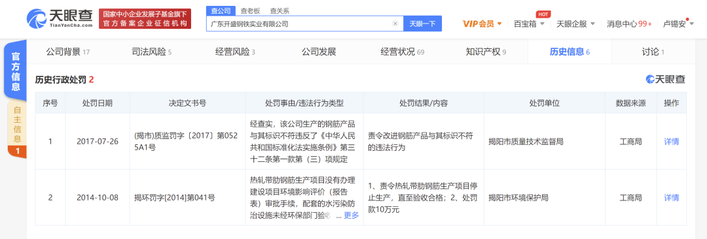
Task: View 详情 for the 2017-07-26 penalty
Action: [672, 141]
